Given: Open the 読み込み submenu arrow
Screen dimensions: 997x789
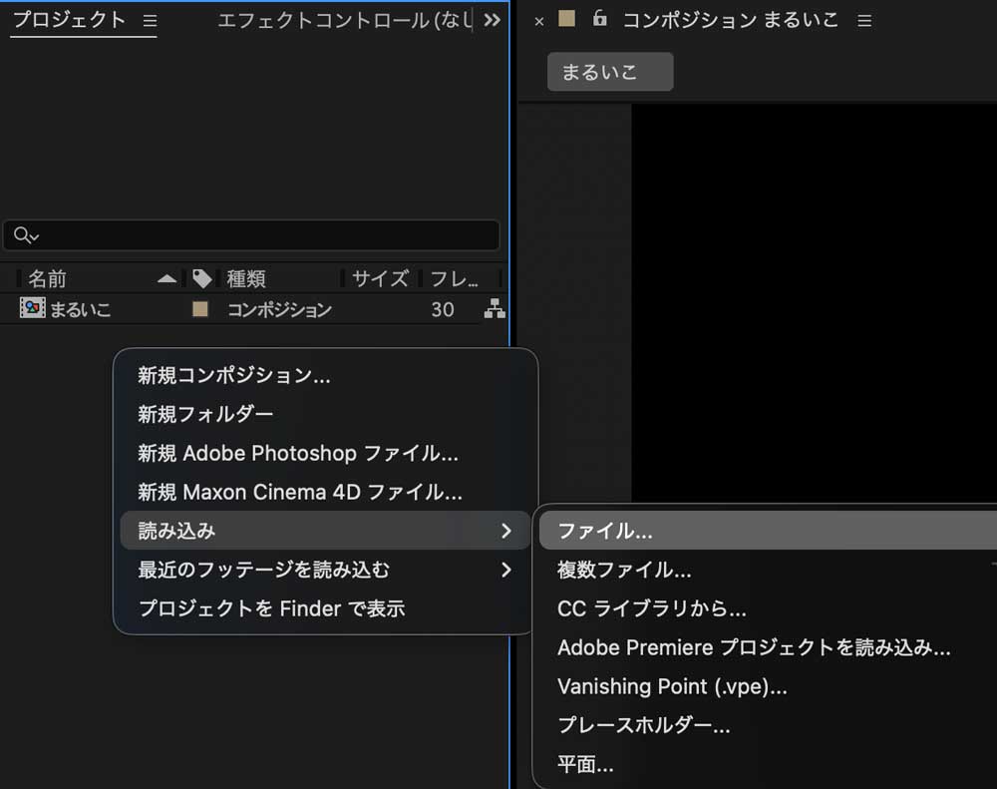Looking at the screenshot, I should pos(506,530).
